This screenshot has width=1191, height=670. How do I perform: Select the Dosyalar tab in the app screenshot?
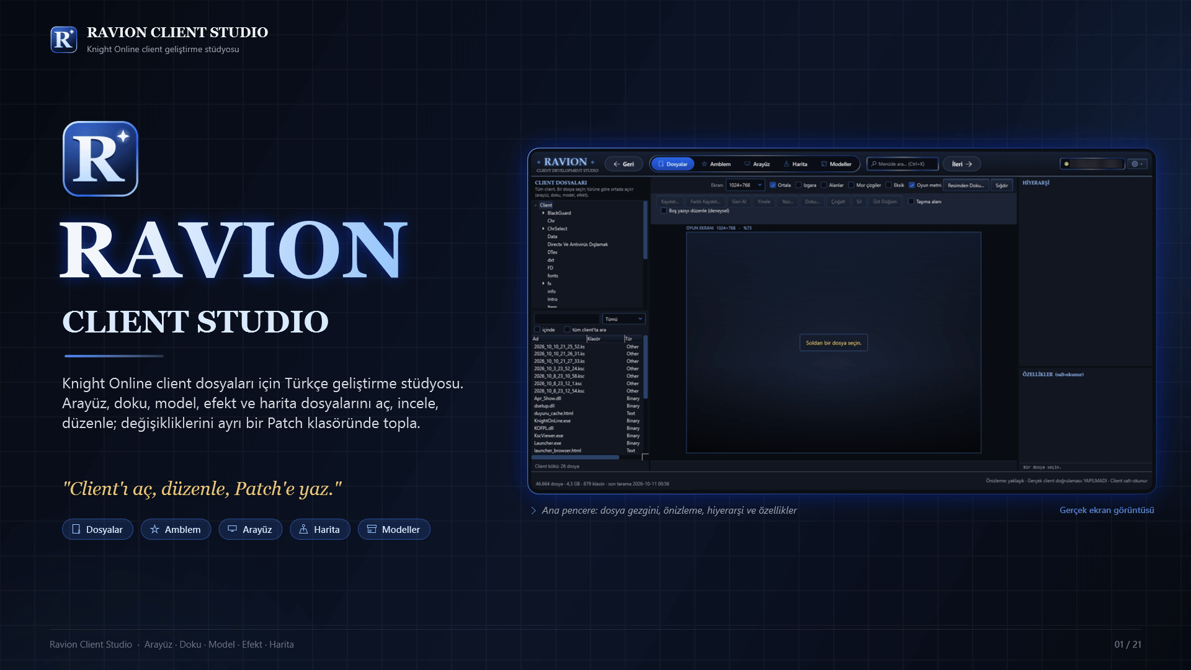coord(672,164)
